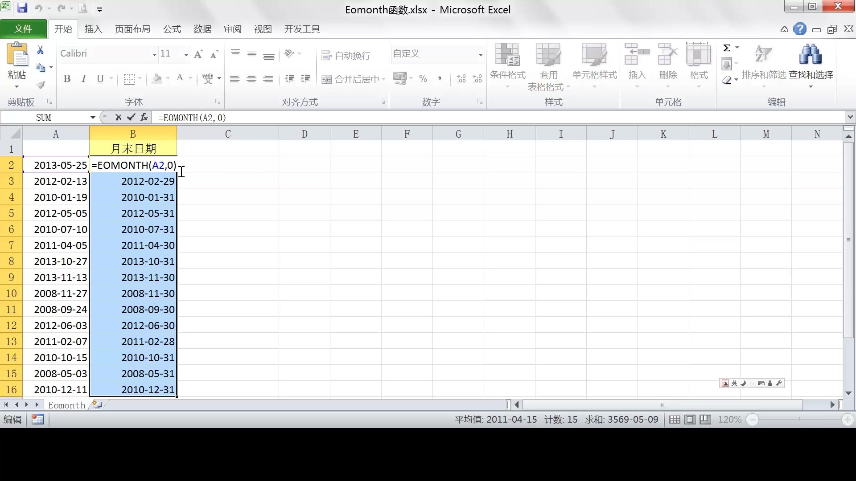Click the zoom in plus button
Screen dimensions: 856x481
click(x=848, y=420)
